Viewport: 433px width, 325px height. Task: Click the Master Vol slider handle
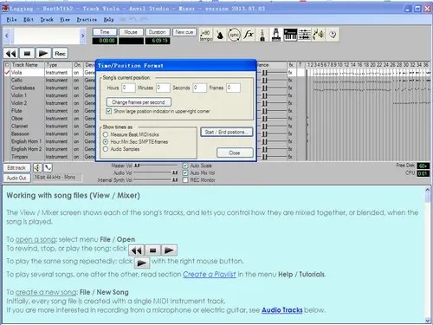point(137,166)
